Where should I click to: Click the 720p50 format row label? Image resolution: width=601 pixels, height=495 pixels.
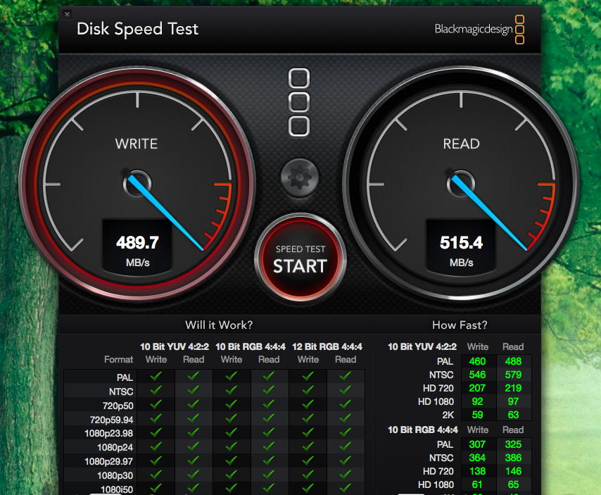coord(118,406)
